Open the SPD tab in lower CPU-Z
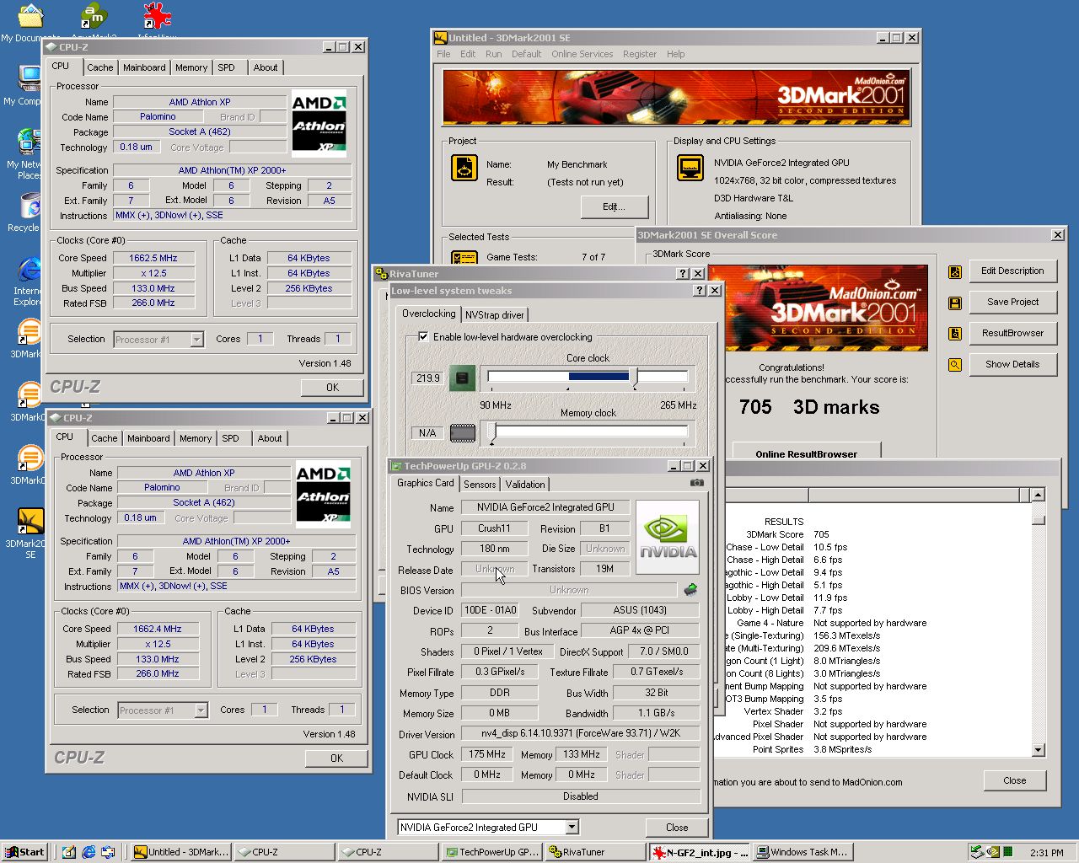The image size is (1079, 863). point(231,438)
